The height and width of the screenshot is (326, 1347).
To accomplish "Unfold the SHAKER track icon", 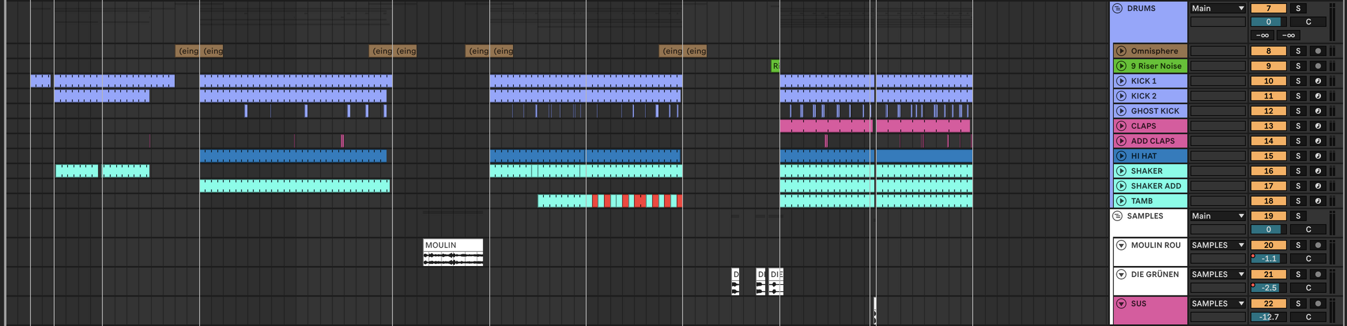I will (x=1121, y=171).
